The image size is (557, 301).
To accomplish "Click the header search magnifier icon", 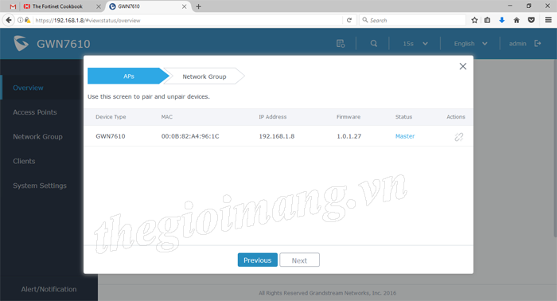I will tap(374, 43).
